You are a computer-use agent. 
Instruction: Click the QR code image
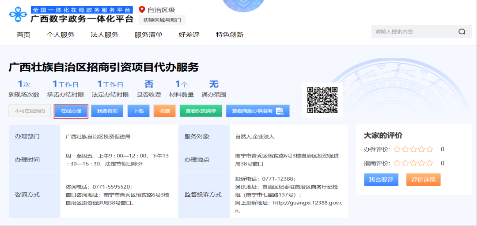coord(322,99)
